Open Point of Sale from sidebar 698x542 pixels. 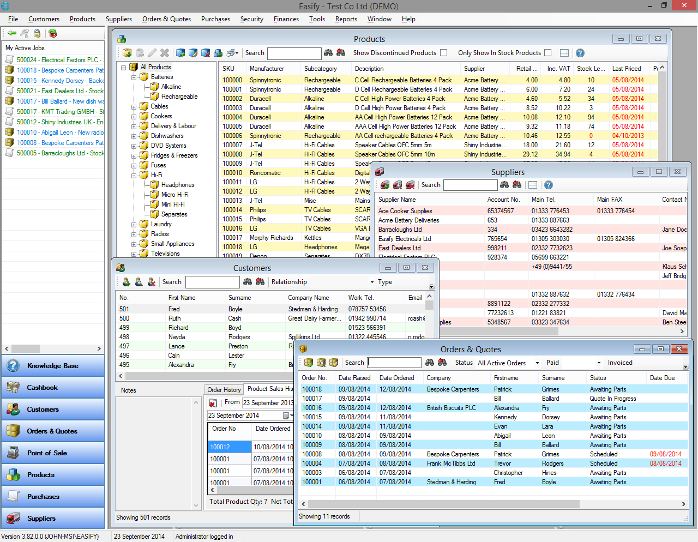[53, 453]
